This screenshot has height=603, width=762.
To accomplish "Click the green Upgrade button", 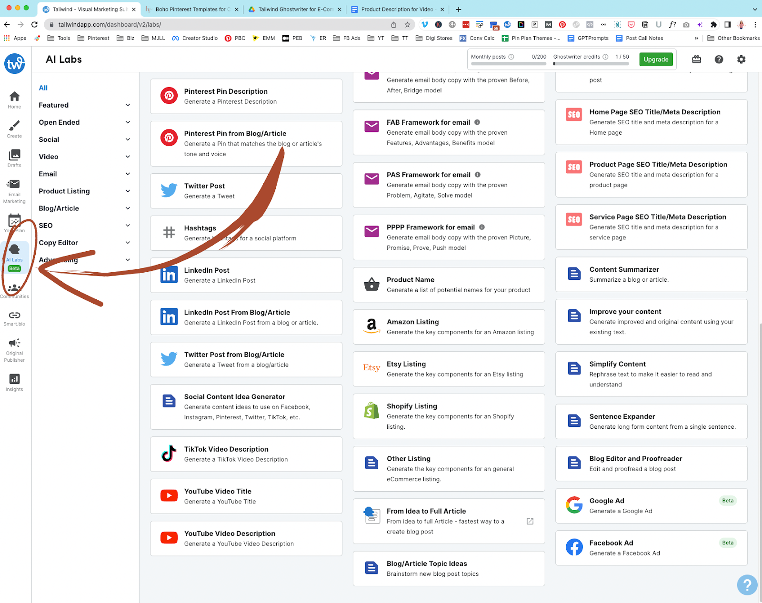I will click(x=656, y=59).
